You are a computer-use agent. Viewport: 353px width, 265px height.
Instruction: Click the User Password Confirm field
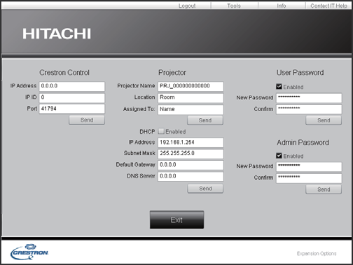click(309, 109)
